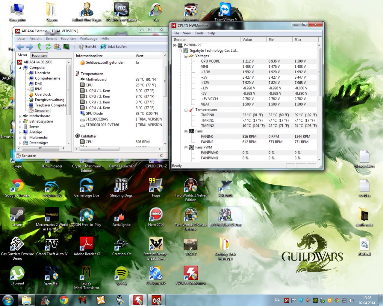Image resolution: width=383 pixels, height=306 pixels.
Task: Open the File menu in HWMonitor
Action: pyautogui.click(x=176, y=33)
